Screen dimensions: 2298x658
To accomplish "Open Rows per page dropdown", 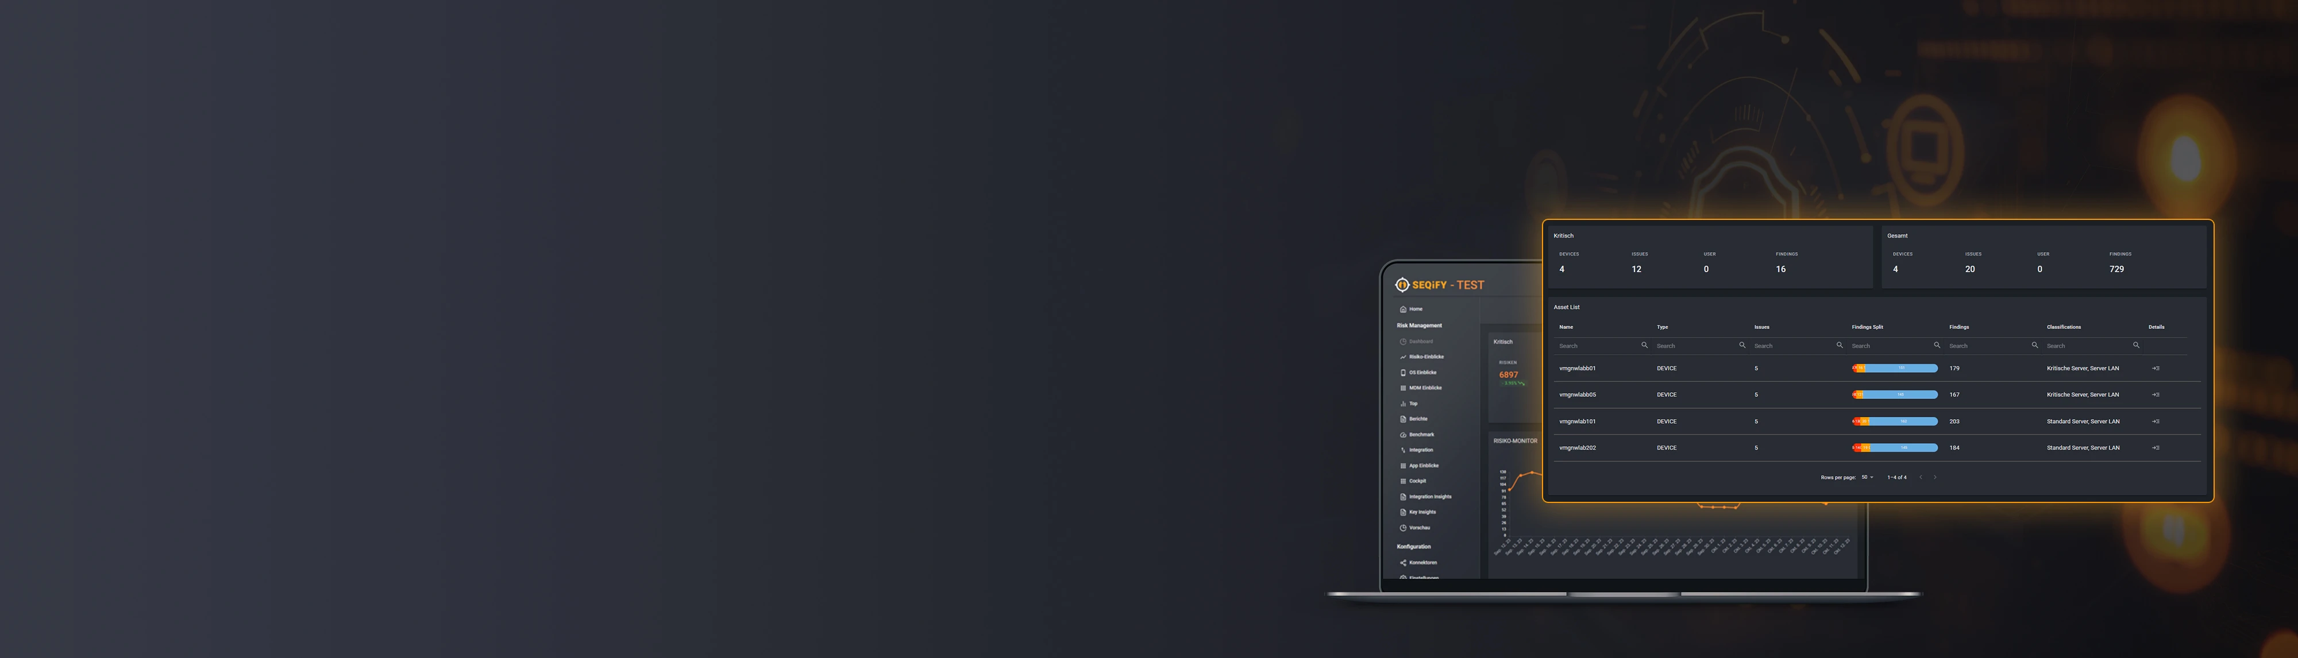I will pyautogui.click(x=1867, y=477).
